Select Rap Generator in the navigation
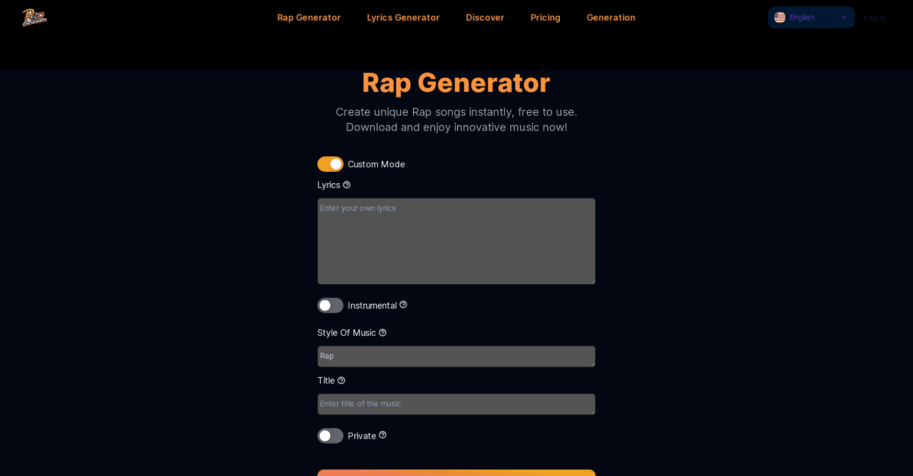This screenshot has width=913, height=476. [x=308, y=17]
